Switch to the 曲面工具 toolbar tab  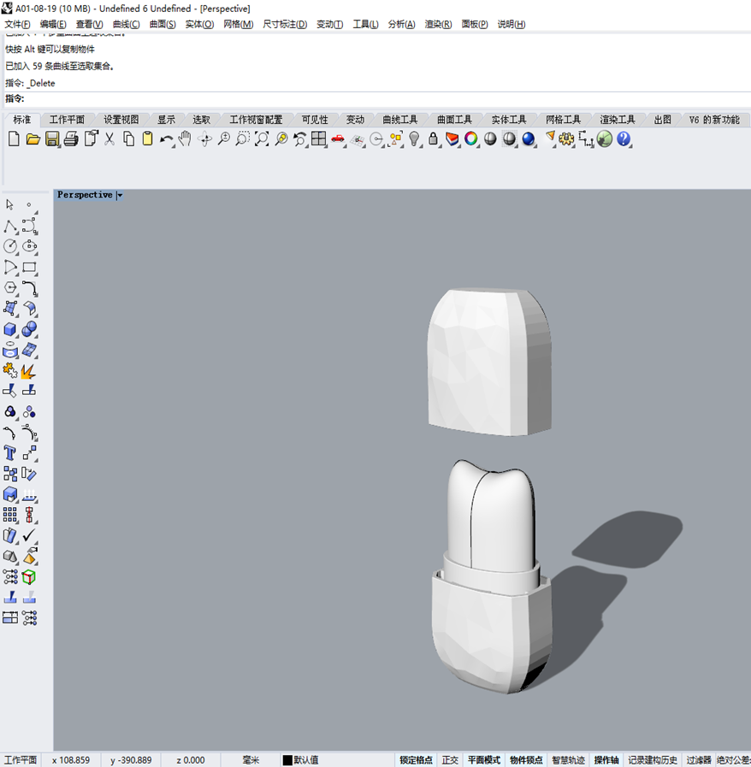pyautogui.click(x=453, y=120)
